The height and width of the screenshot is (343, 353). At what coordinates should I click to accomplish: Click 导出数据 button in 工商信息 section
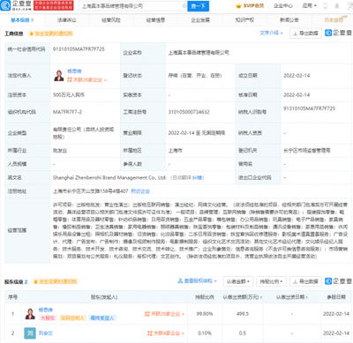point(305,34)
